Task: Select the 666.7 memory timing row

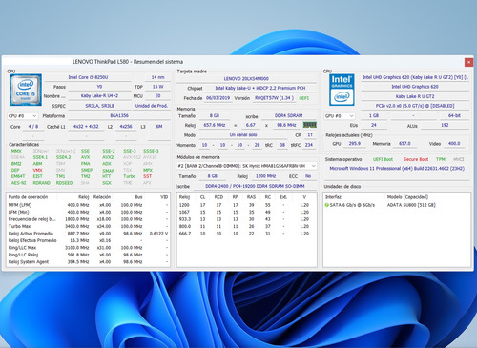Action: coord(247,234)
